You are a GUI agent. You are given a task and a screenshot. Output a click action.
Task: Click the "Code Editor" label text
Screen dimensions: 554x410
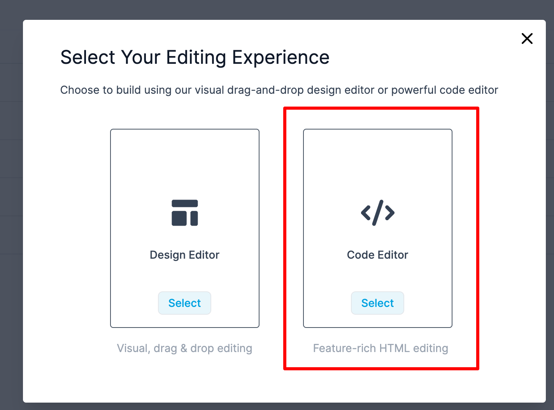(x=377, y=255)
